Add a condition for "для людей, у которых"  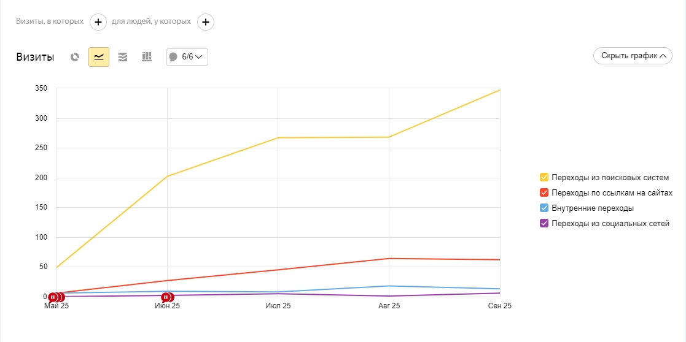point(205,22)
